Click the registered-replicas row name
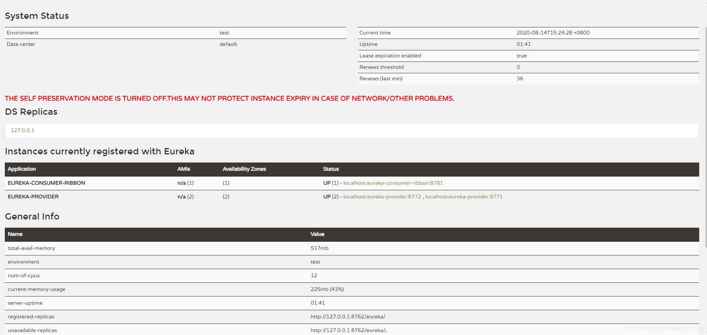The image size is (707, 335). [31, 316]
